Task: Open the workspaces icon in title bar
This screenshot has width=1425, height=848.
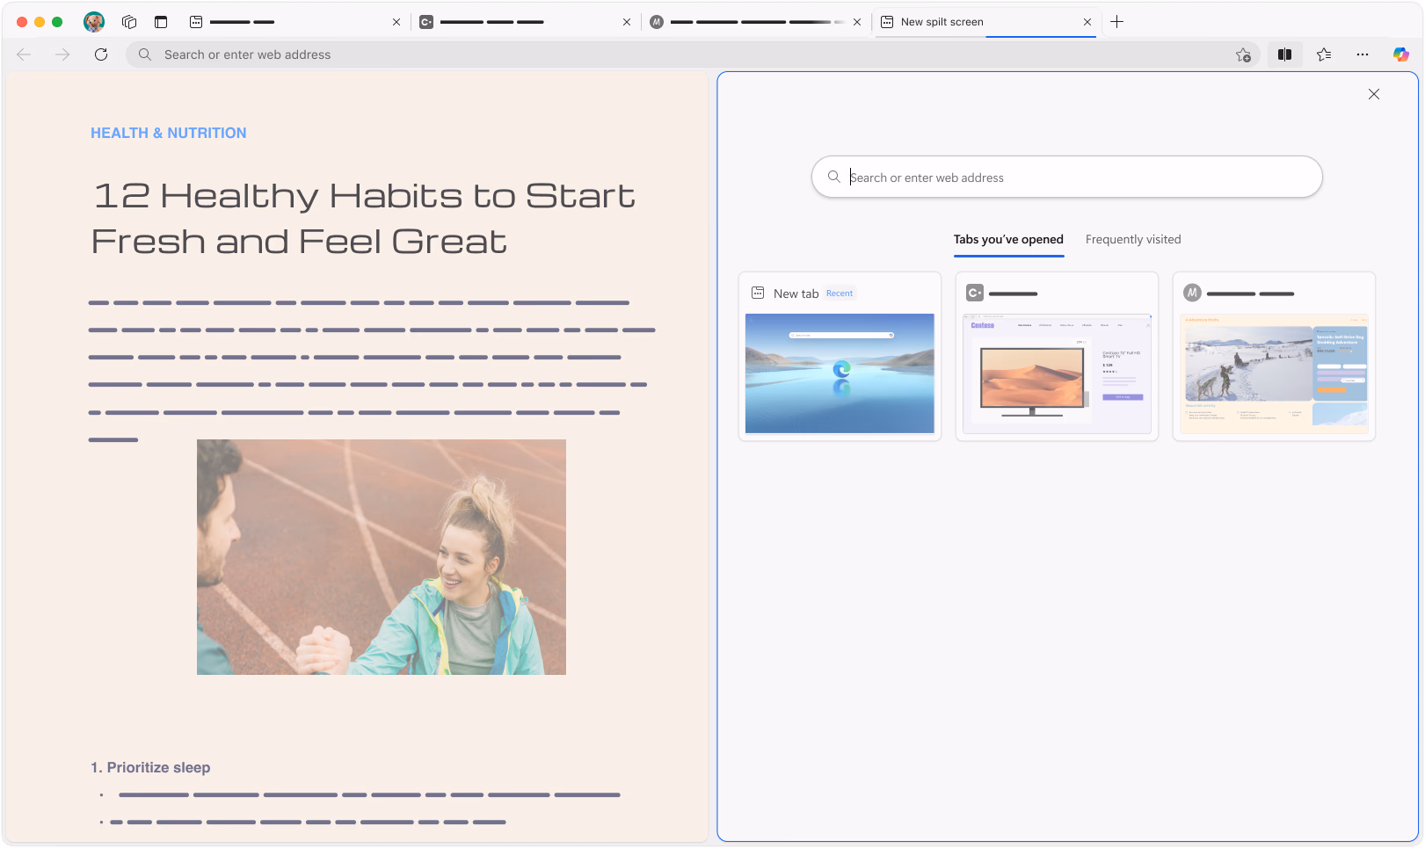Action: 129,22
